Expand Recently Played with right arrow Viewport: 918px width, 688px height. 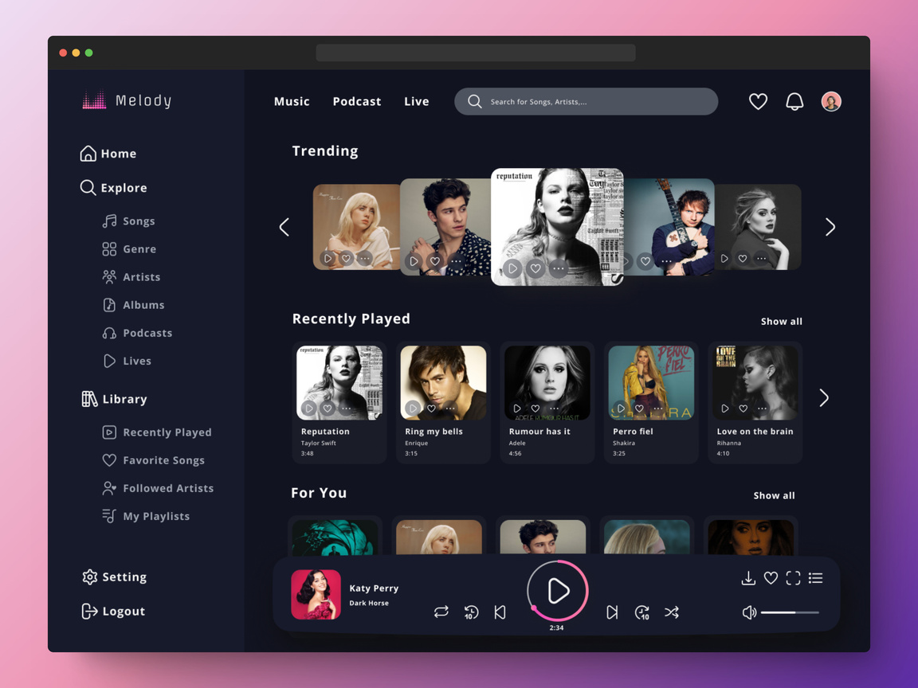[x=824, y=397]
